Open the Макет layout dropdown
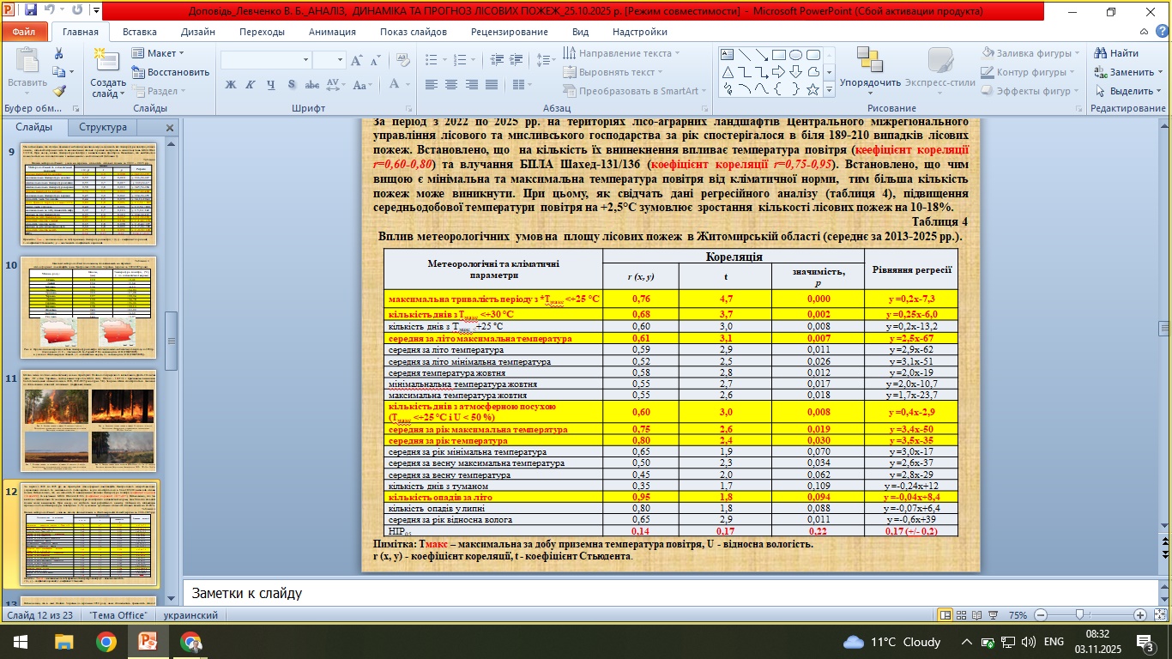Viewport: 1172px width, 659px height. tap(160, 53)
